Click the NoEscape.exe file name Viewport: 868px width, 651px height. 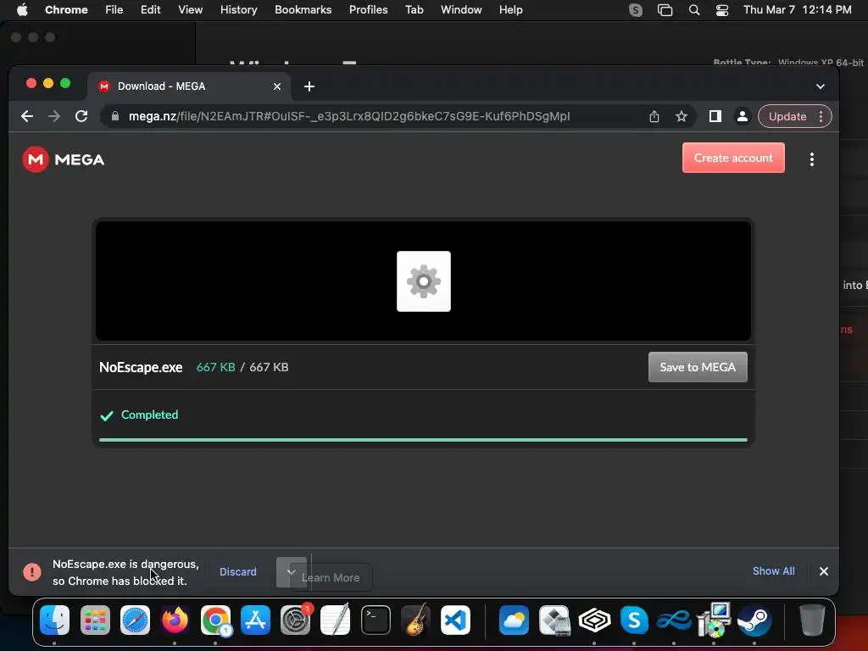click(141, 368)
